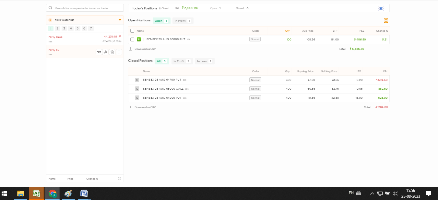438x200 pixels.
Task: Click the search magnifier icon
Action: [x=51, y=8]
